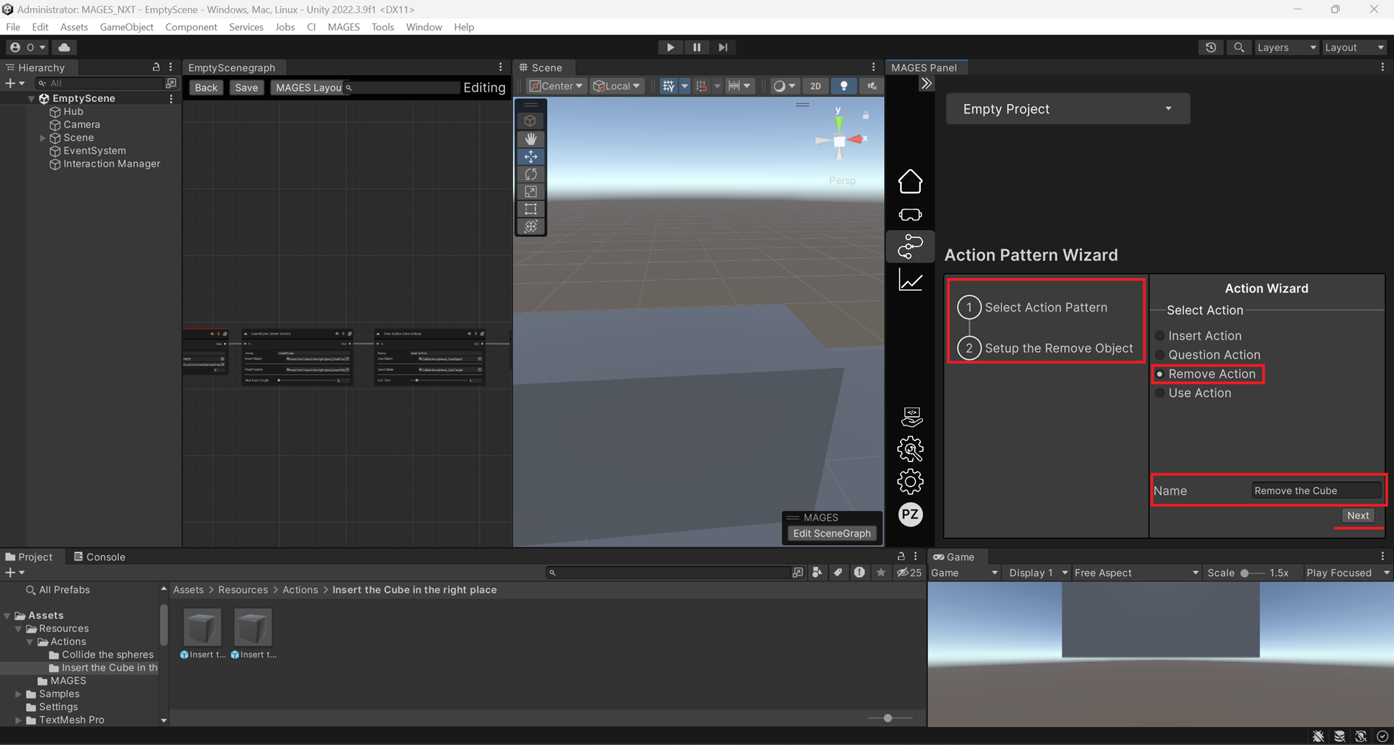The image size is (1394, 745).
Task: Click the MAGES menu in menu bar
Action: [344, 26]
